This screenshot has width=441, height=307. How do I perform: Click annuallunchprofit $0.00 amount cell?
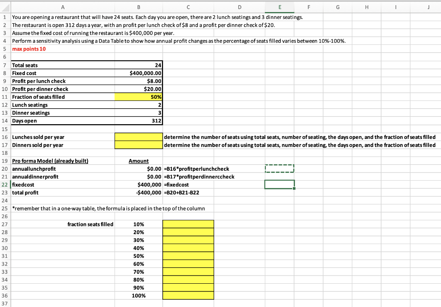[139, 169]
